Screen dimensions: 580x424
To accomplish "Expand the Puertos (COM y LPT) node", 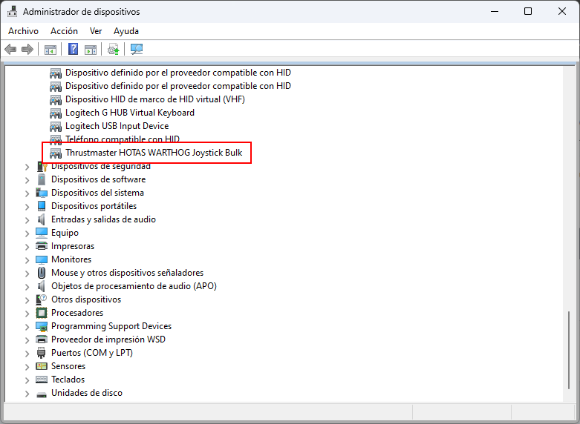I will tap(27, 354).
